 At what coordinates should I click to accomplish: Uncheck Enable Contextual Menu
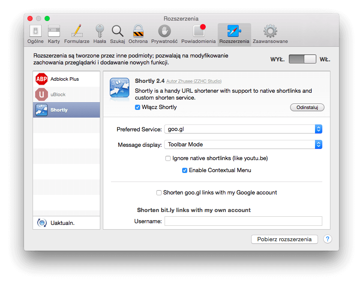[x=185, y=170]
